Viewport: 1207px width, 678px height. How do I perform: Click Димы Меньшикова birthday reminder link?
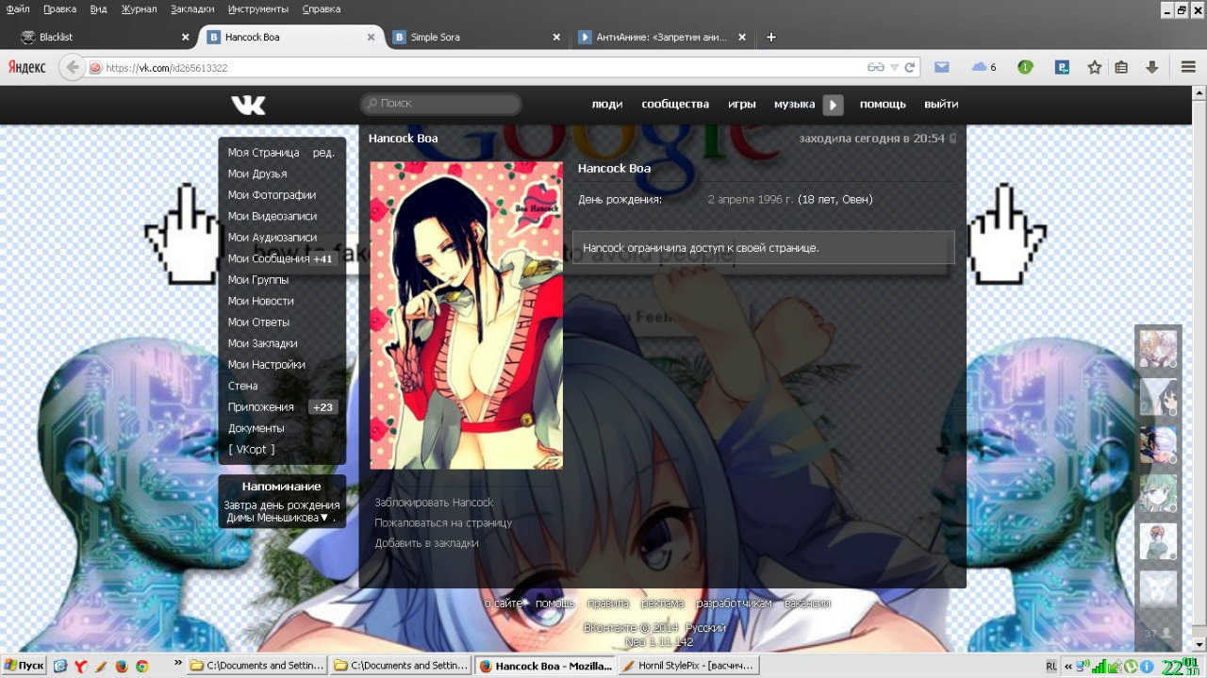coord(273,518)
